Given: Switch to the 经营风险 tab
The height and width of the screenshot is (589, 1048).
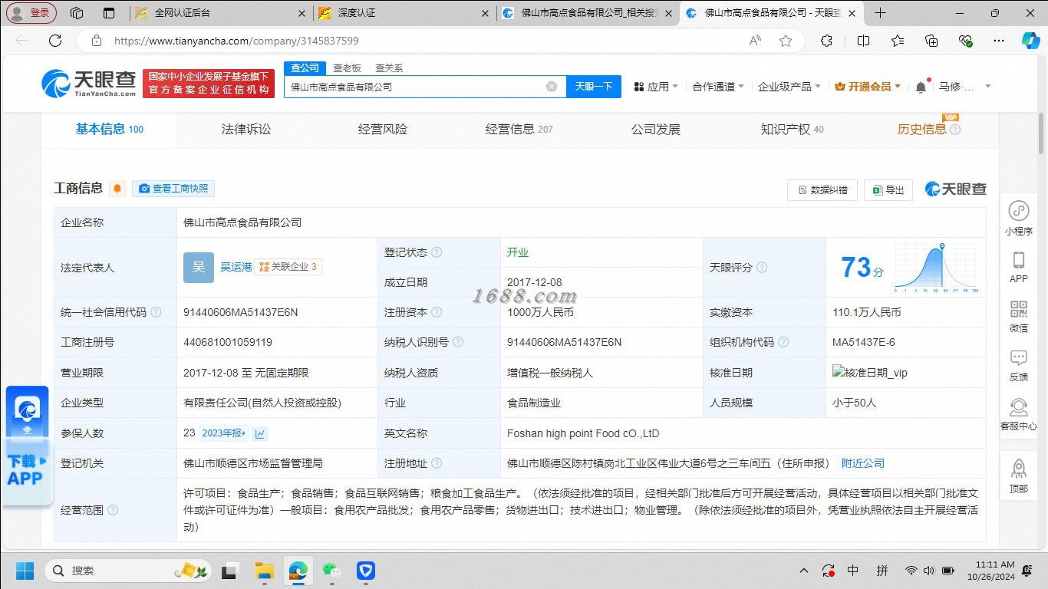Looking at the screenshot, I should pyautogui.click(x=383, y=130).
